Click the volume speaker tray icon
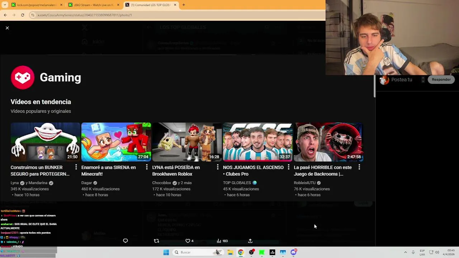 click(437, 252)
